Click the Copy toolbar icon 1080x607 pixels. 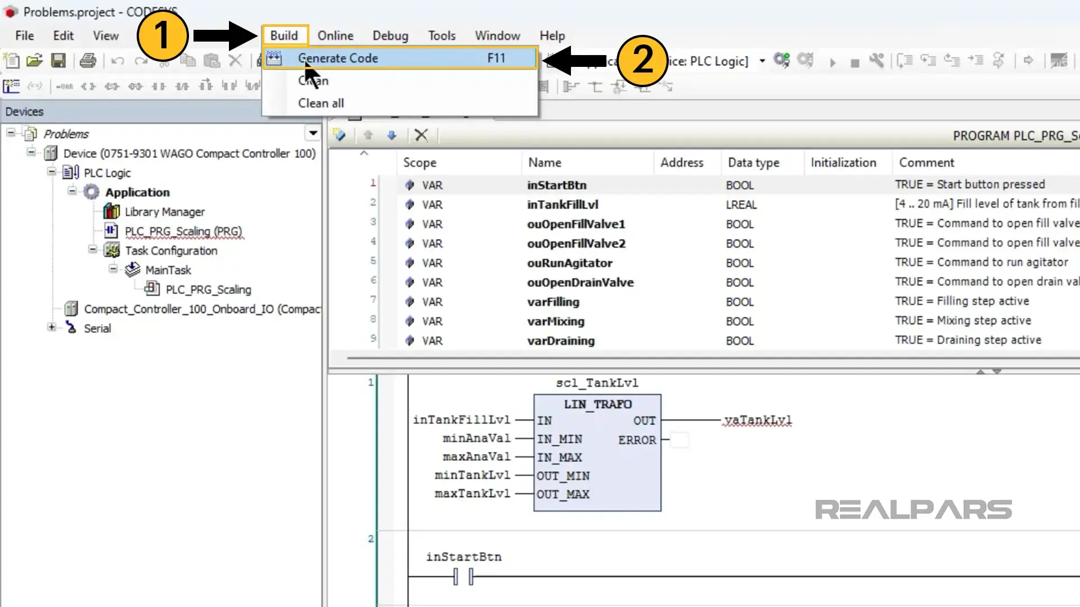tap(188, 61)
